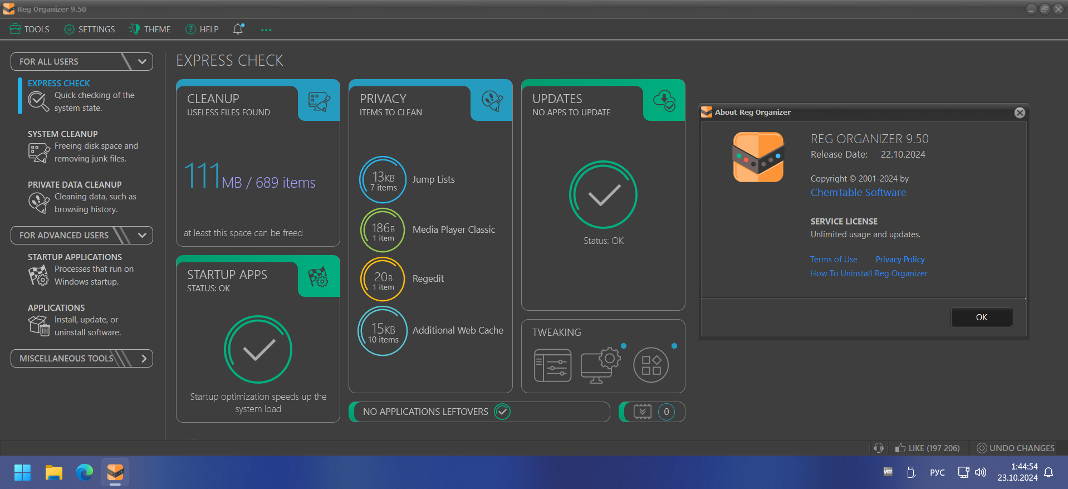This screenshot has width=1068, height=489.
Task: Click the support headset icon in status bar
Action: 879,448
